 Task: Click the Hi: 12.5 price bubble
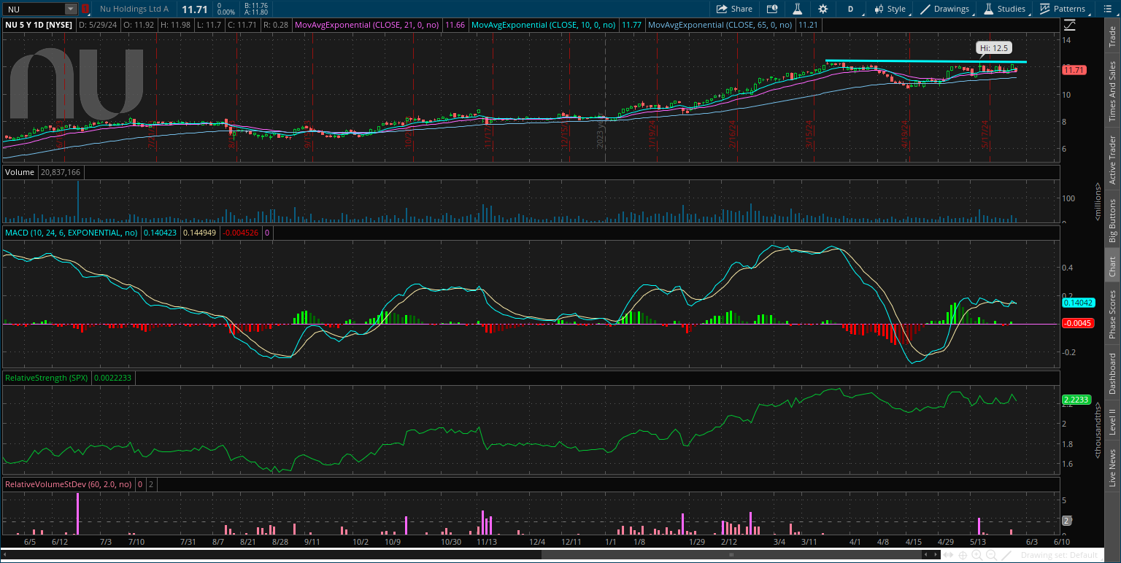click(993, 48)
